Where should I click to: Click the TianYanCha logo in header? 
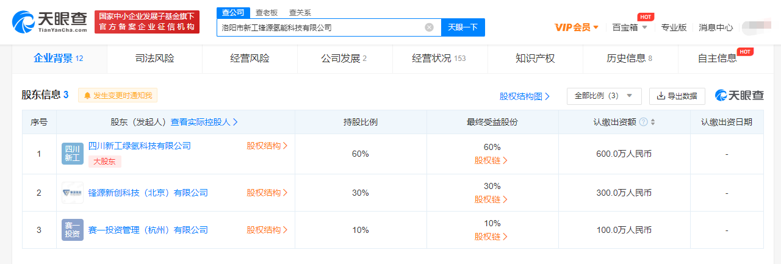49,22
